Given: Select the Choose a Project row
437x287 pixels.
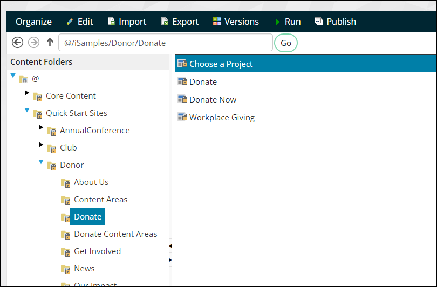Looking at the screenshot, I should coord(306,64).
